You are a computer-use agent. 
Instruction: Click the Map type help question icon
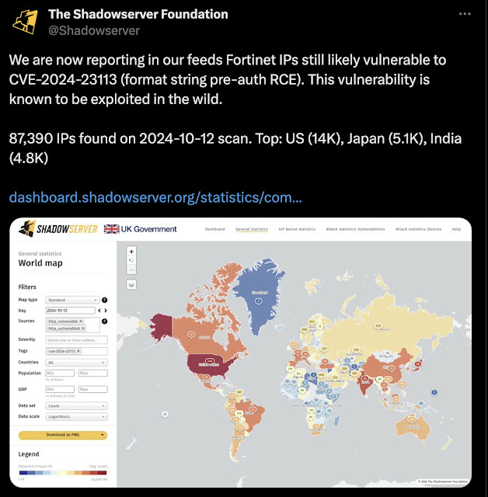pyautogui.click(x=104, y=300)
